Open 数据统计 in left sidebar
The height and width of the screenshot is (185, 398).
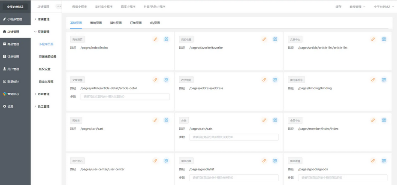(x=13, y=82)
